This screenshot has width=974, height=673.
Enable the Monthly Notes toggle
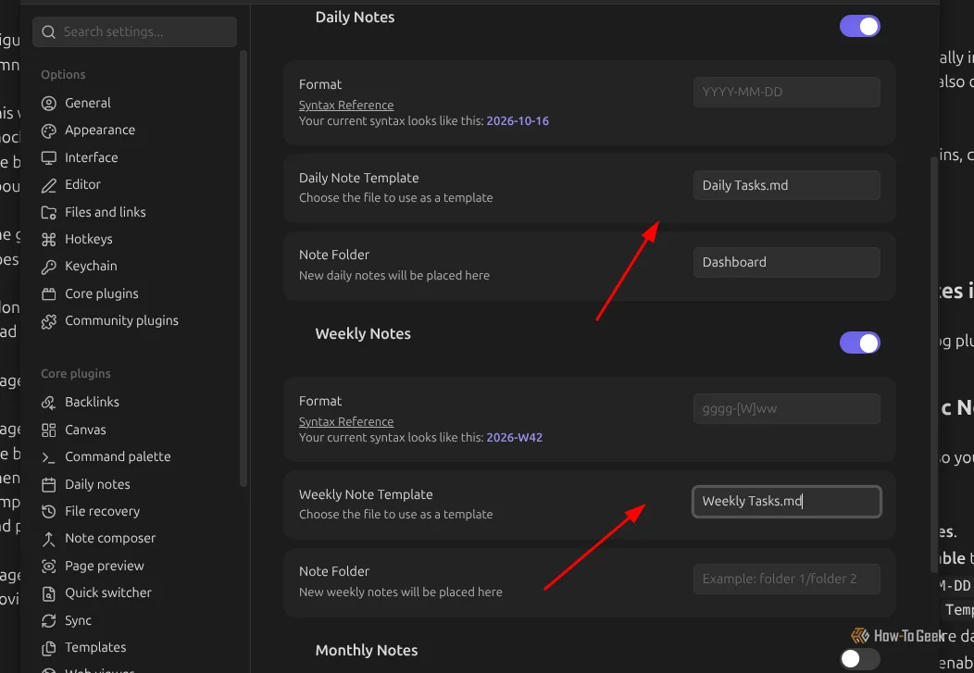coord(860,659)
